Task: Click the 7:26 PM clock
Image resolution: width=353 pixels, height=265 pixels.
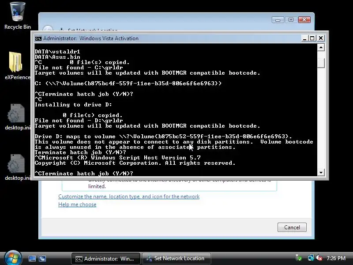Action: [336, 258]
